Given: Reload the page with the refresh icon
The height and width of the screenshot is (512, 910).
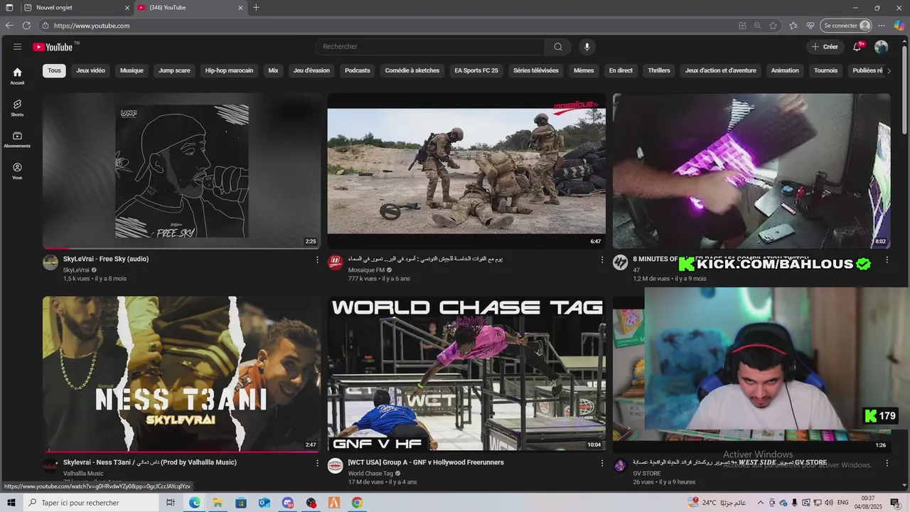Looking at the screenshot, I should click(26, 26).
